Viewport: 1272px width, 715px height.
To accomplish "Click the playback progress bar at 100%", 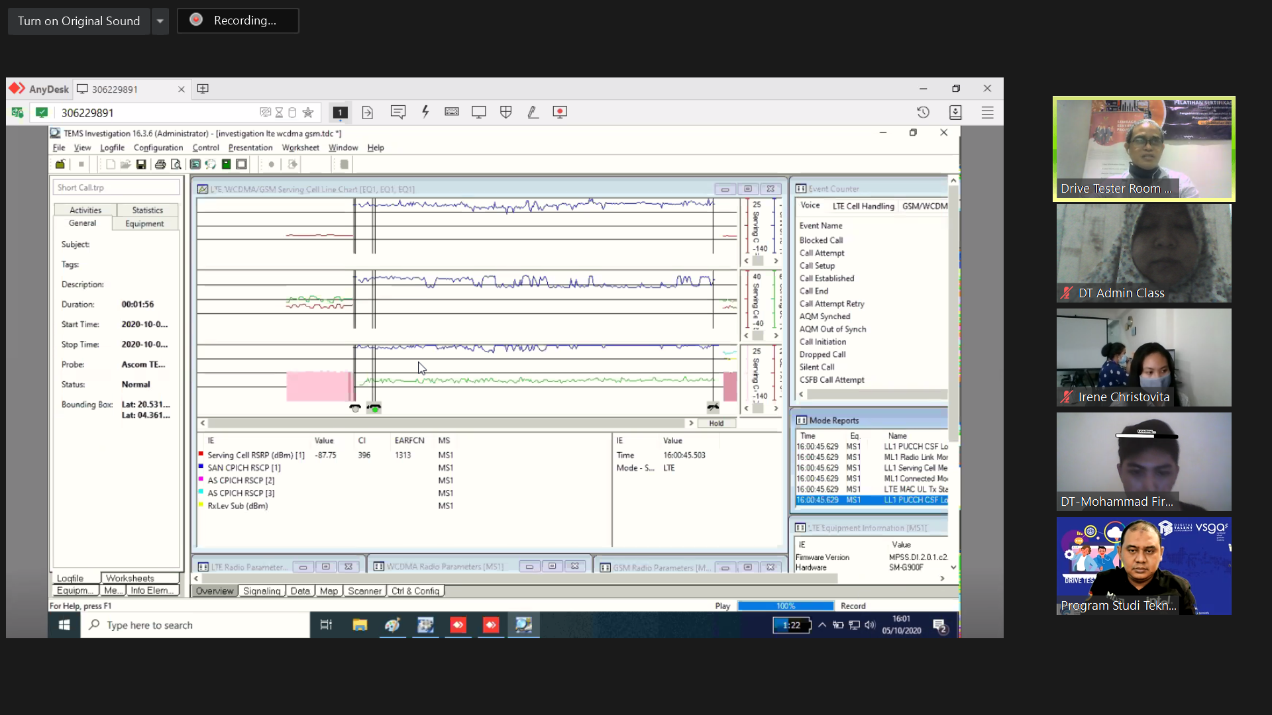I will [785, 606].
